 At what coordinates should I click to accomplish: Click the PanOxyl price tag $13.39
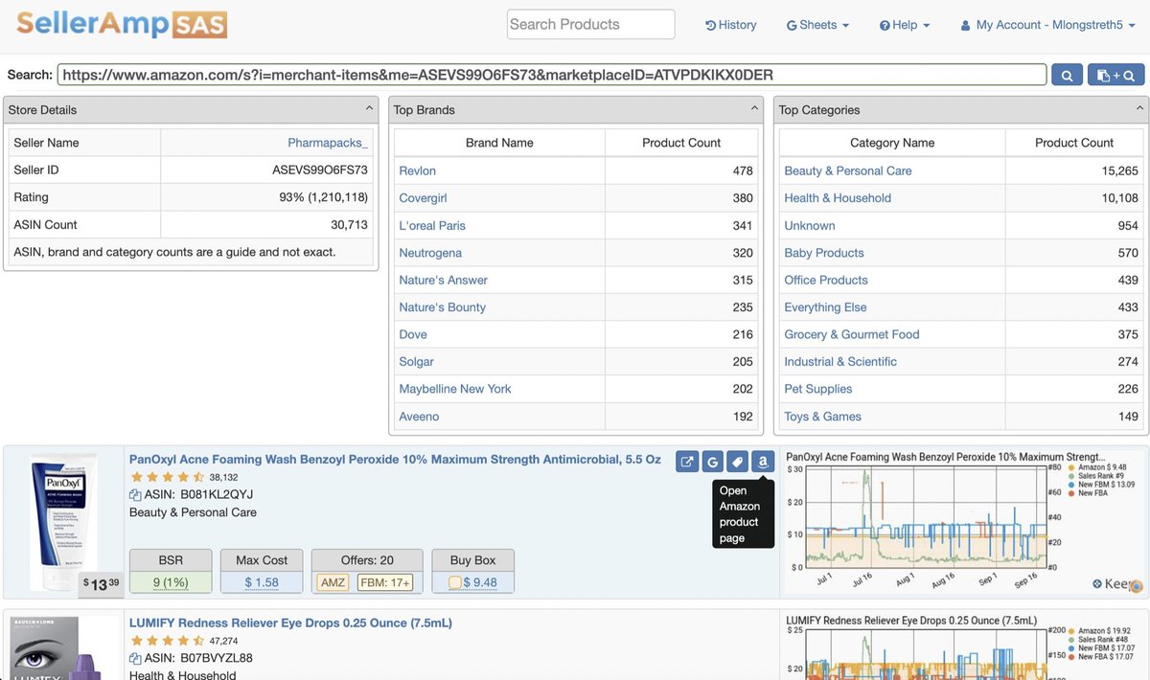pyautogui.click(x=101, y=584)
